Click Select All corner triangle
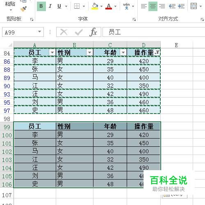 pyautogui.click(x=10, y=45)
